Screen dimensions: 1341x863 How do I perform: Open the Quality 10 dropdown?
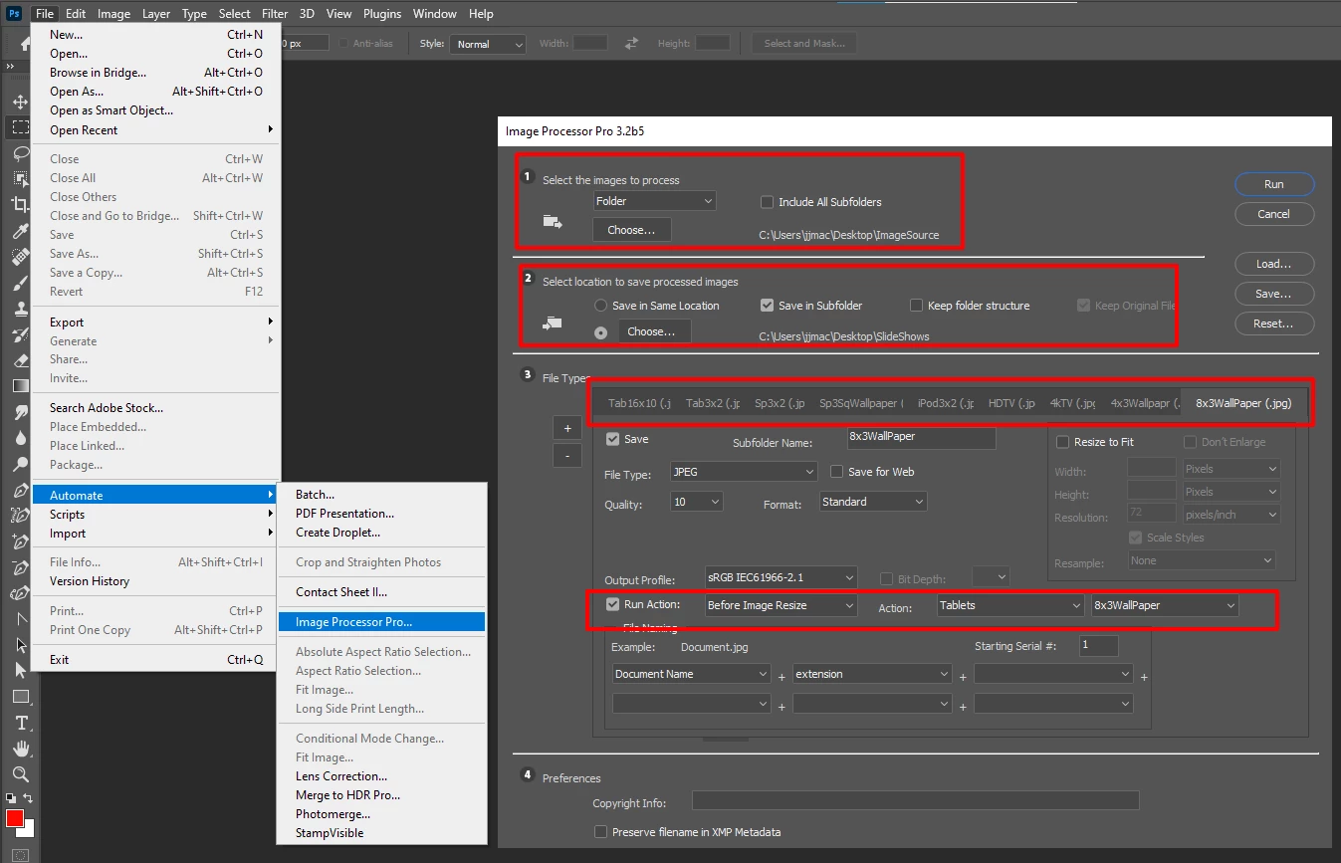(697, 502)
